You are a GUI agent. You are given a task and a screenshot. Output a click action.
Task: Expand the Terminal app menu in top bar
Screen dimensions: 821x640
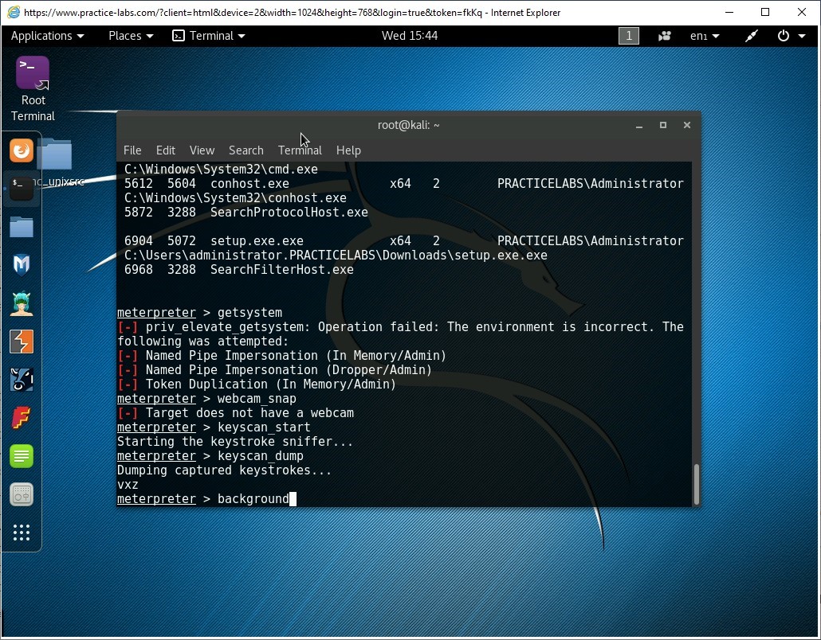pyautogui.click(x=209, y=36)
